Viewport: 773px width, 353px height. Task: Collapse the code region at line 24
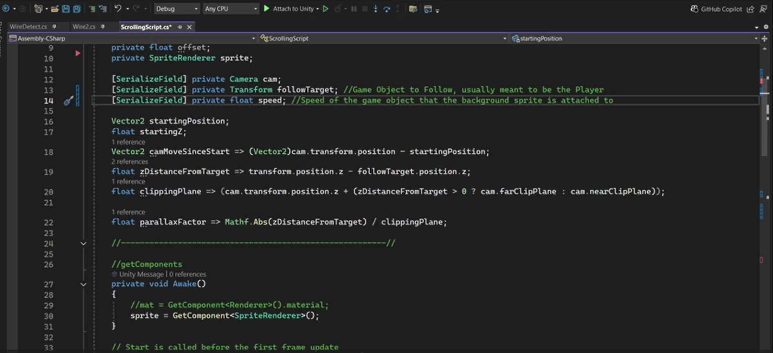coord(83,244)
